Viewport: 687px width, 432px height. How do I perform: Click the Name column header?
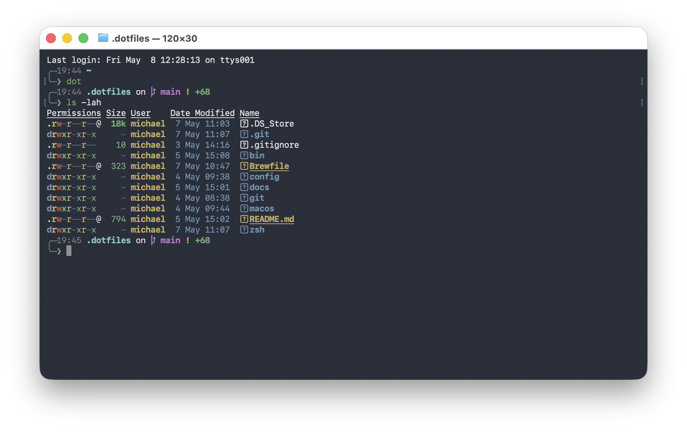click(249, 113)
